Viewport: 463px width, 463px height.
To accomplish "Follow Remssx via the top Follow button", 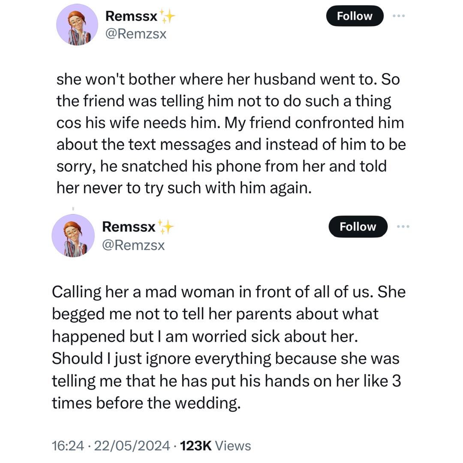I will pos(354,16).
